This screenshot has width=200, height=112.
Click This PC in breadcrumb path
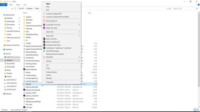(21, 8)
